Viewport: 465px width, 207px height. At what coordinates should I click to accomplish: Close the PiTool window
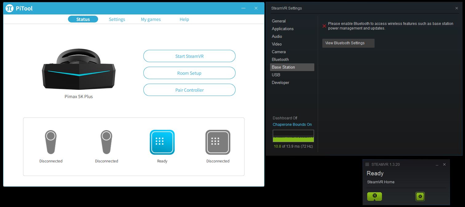pos(256,8)
